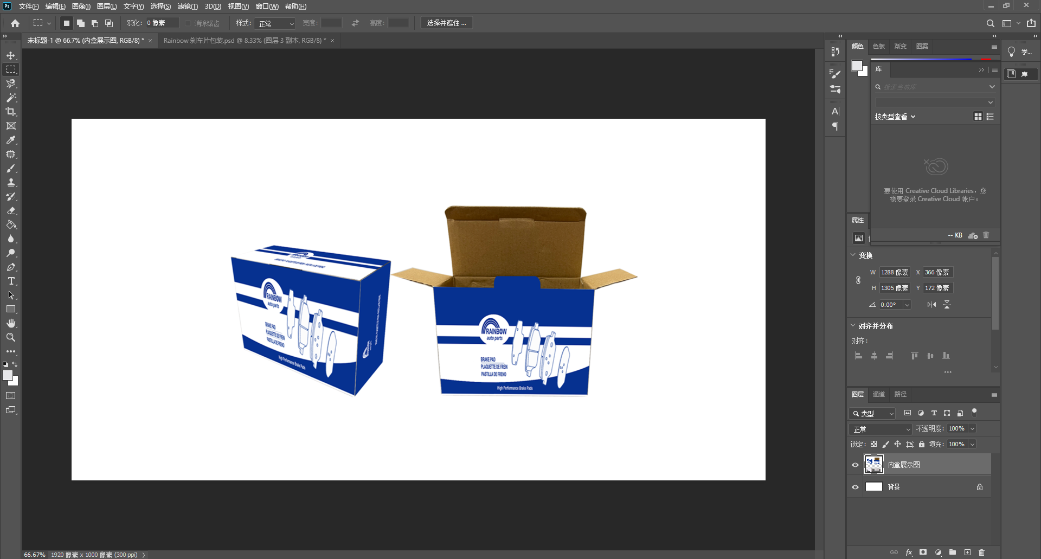Select the Hand tool
The height and width of the screenshot is (559, 1041).
(x=11, y=323)
